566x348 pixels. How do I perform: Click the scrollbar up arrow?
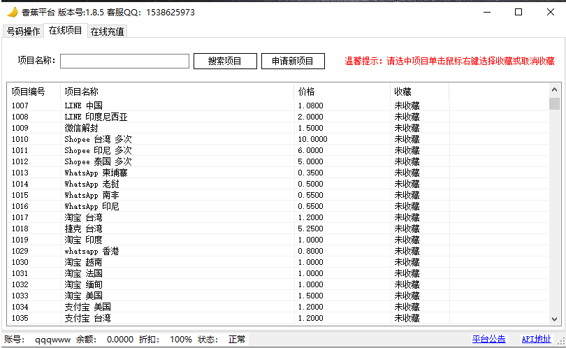(554, 89)
